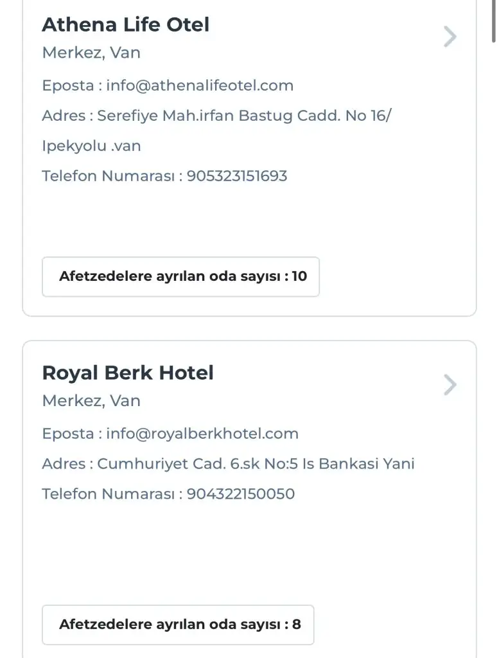Click Merkez, Van under Athena Life Otel
499x658 pixels.
[91, 53]
